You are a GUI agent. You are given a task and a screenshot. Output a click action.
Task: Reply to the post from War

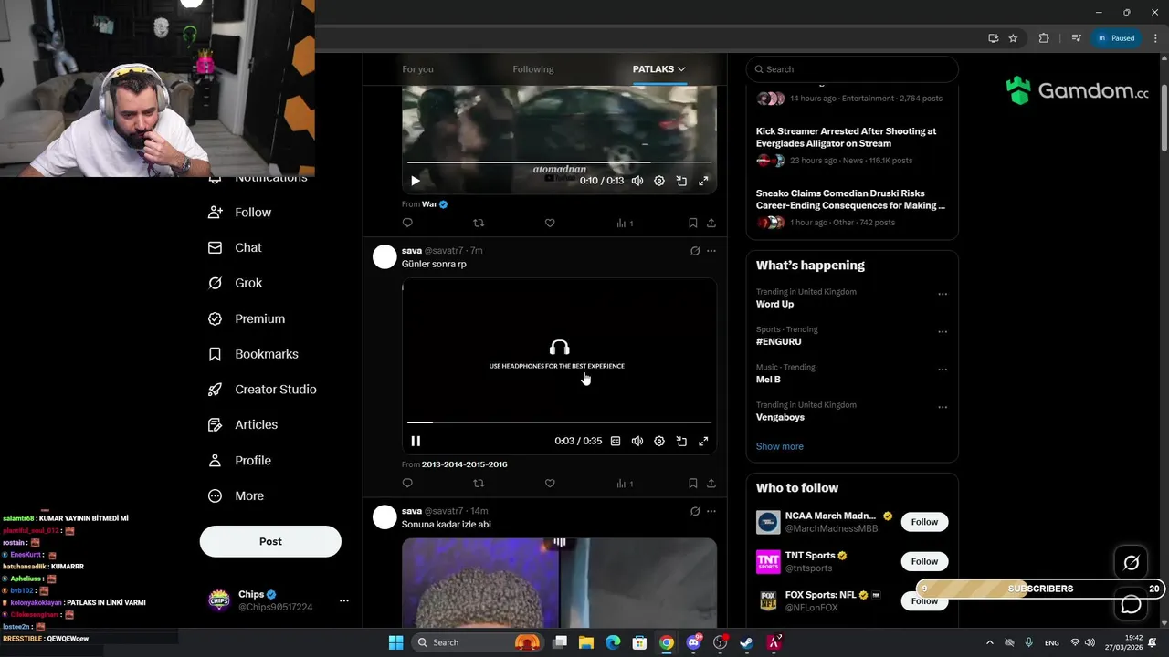(407, 223)
